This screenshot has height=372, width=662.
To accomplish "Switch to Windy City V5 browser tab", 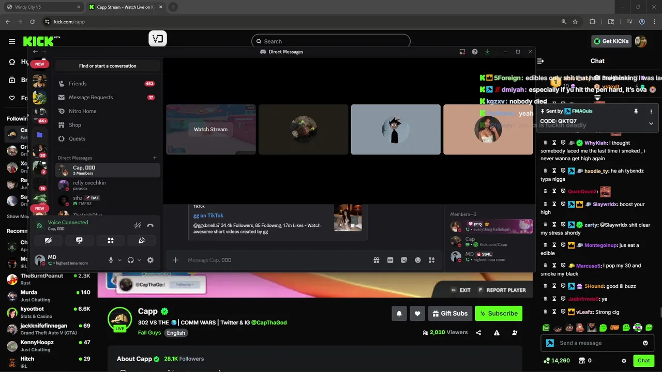I will [x=42, y=7].
